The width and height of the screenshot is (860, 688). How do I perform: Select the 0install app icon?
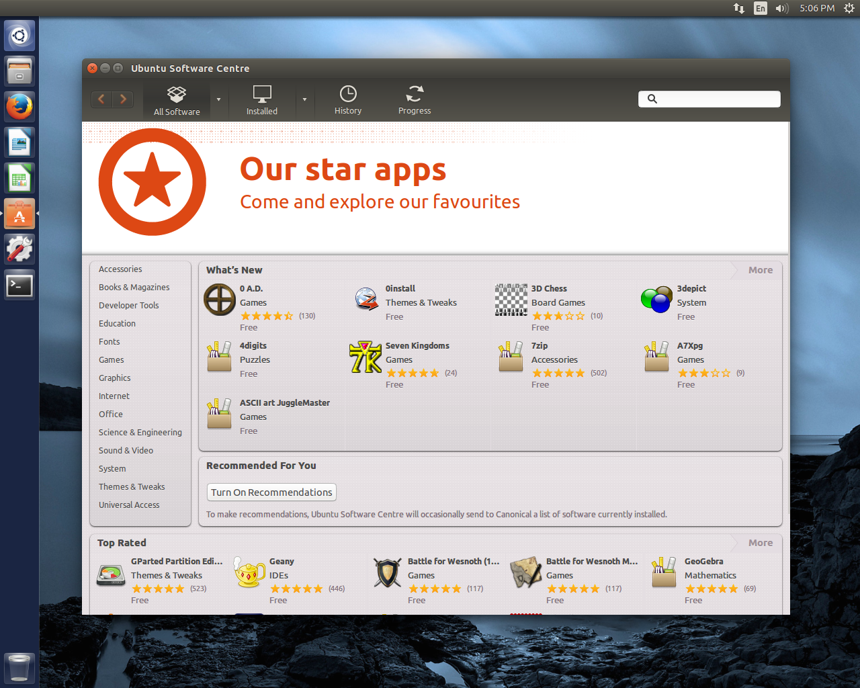[x=366, y=299]
